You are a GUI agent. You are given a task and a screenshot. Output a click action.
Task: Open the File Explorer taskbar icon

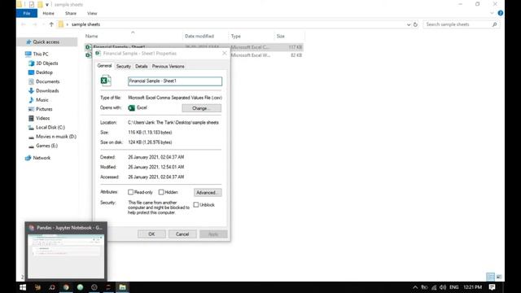pos(122,287)
